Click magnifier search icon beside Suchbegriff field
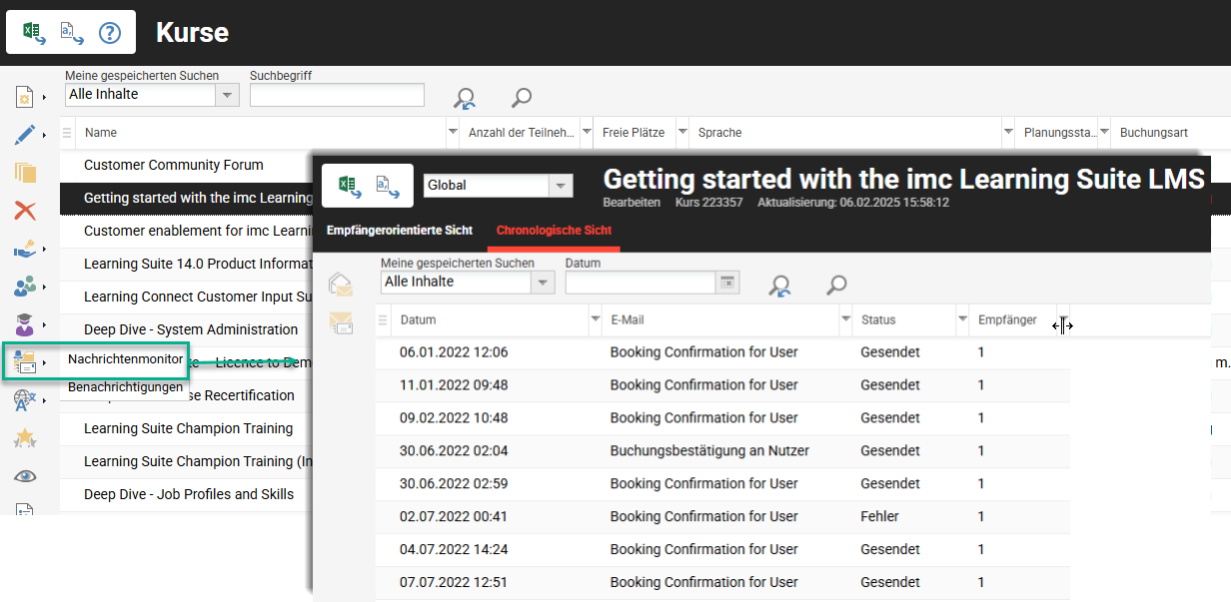This screenshot has height=602, width=1231. [x=521, y=97]
